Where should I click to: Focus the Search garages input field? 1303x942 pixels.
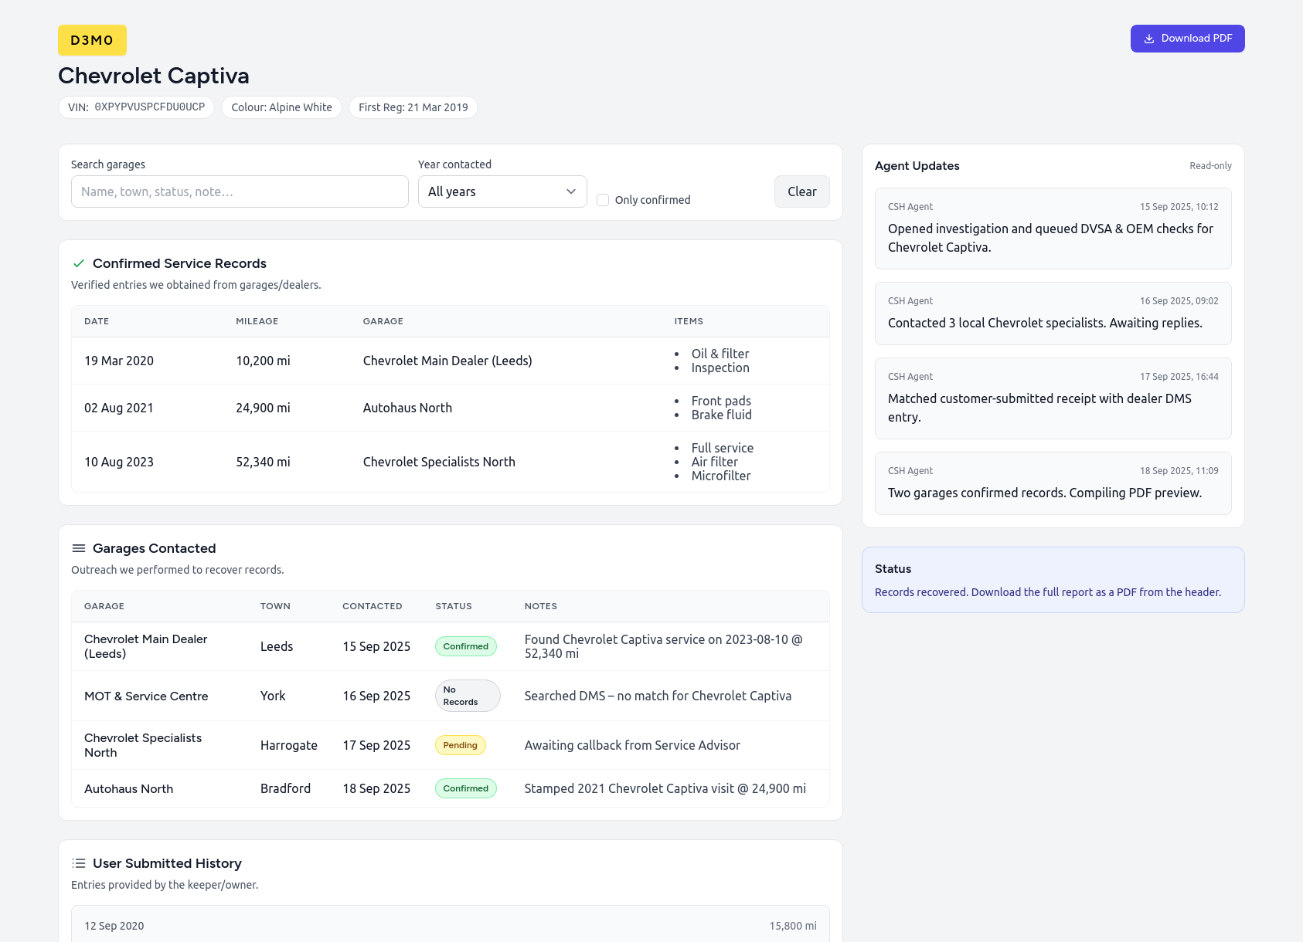[x=240, y=191]
